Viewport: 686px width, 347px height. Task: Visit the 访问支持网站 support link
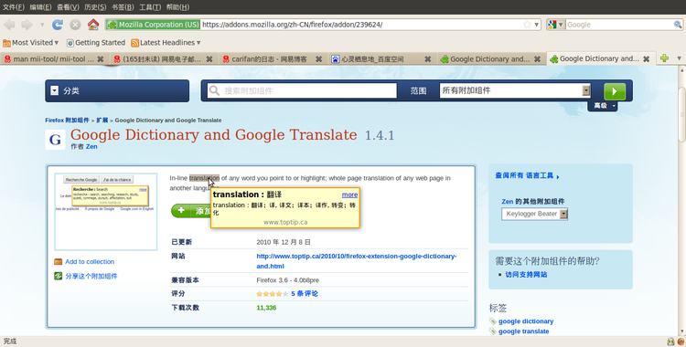pyautogui.click(x=526, y=275)
